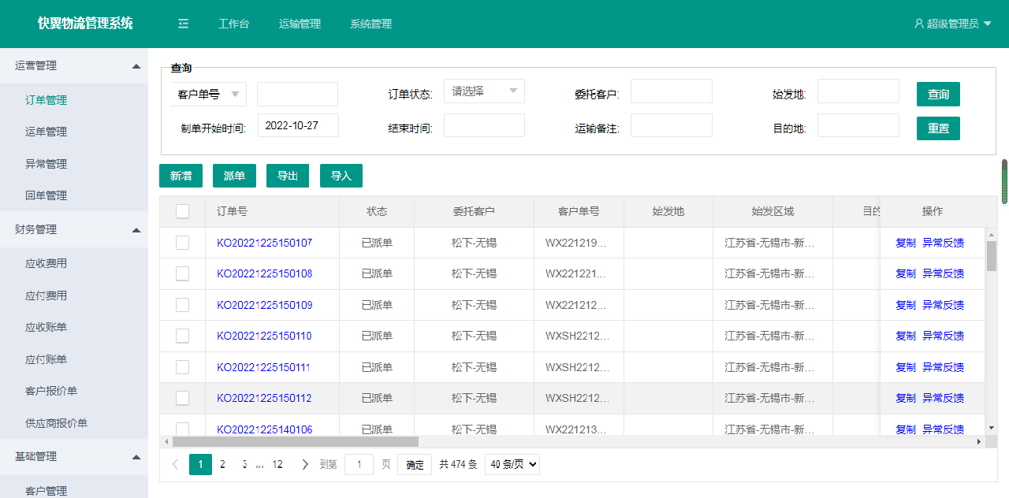The height and width of the screenshot is (498, 1009).
Task: Click the 查询 search button
Action: click(x=938, y=94)
